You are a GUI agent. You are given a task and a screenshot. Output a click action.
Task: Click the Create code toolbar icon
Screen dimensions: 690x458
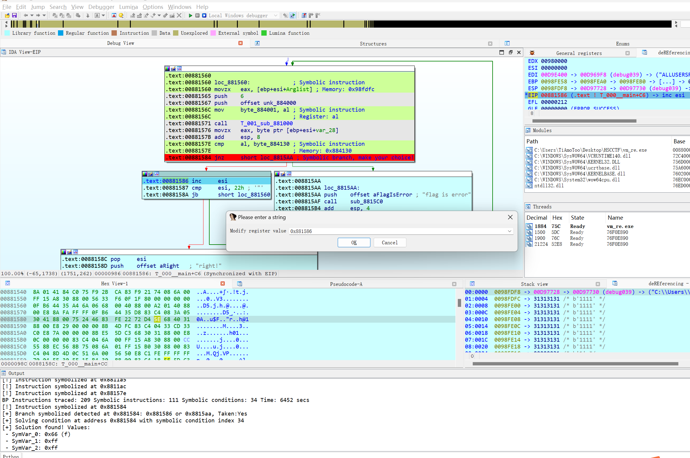point(133,15)
